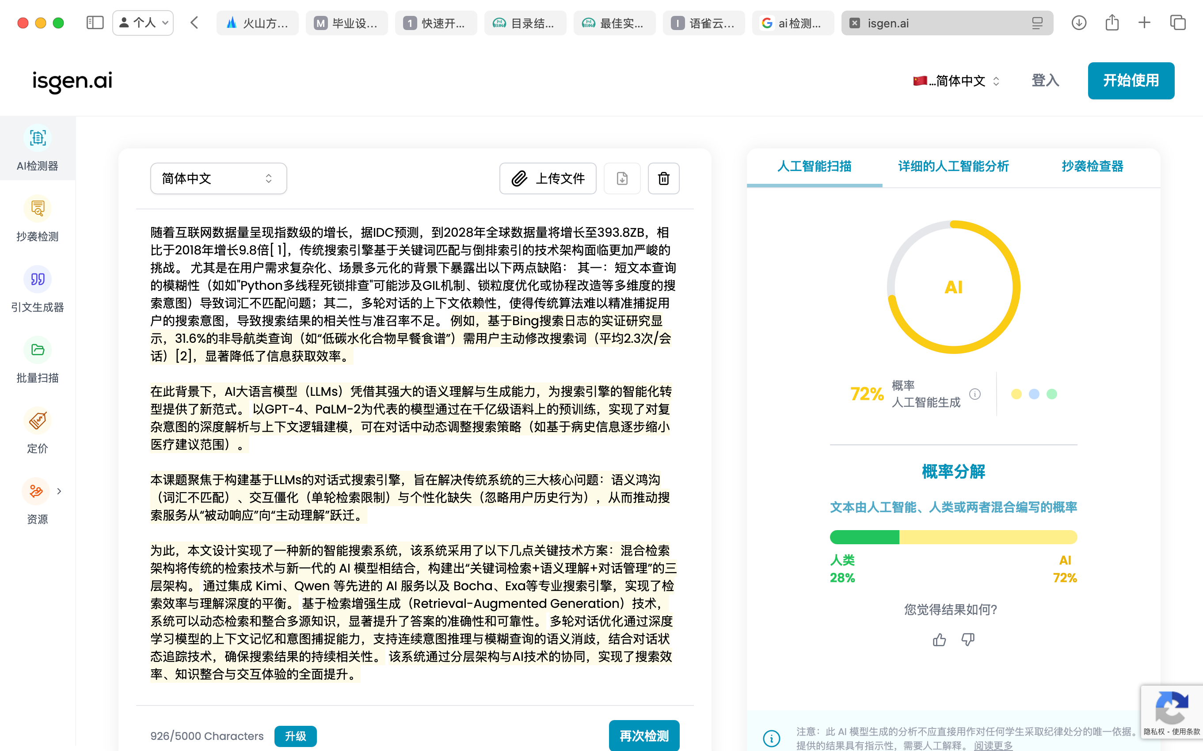The height and width of the screenshot is (751, 1203).
Task: Click the 再次检测 button
Action: (644, 736)
